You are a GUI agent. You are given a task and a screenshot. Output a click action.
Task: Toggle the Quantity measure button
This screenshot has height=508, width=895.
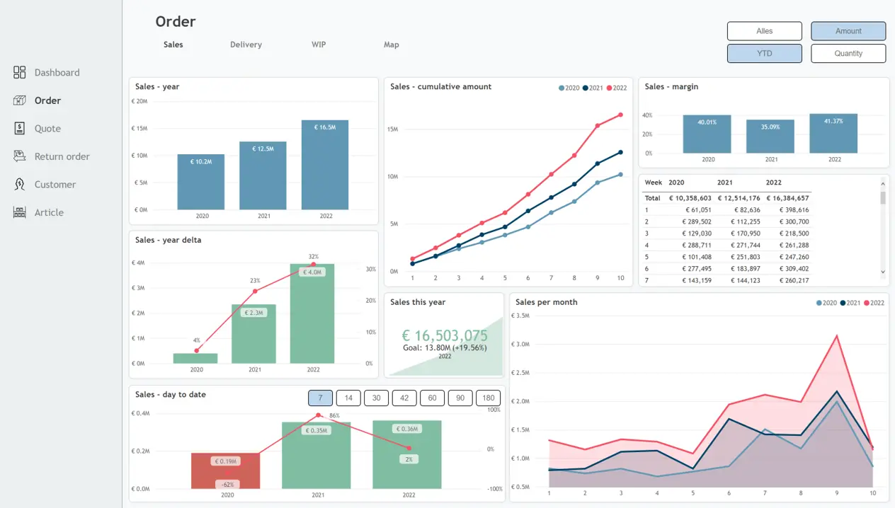point(848,53)
